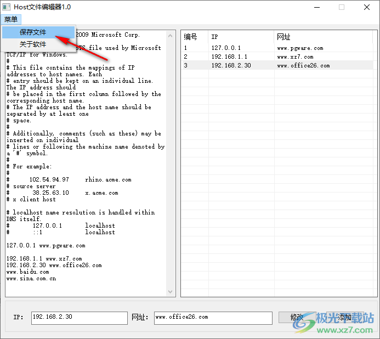Sort by the IP column header

[240, 37]
